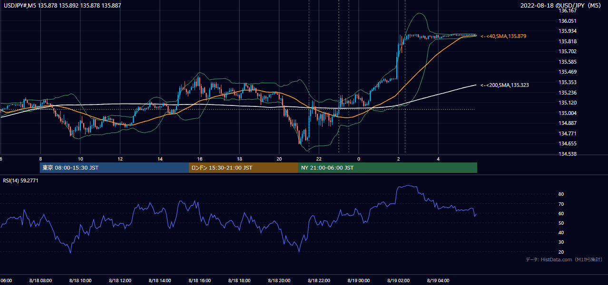
Task: Click the hour 16 tick under price chart
Action: pos(199,159)
